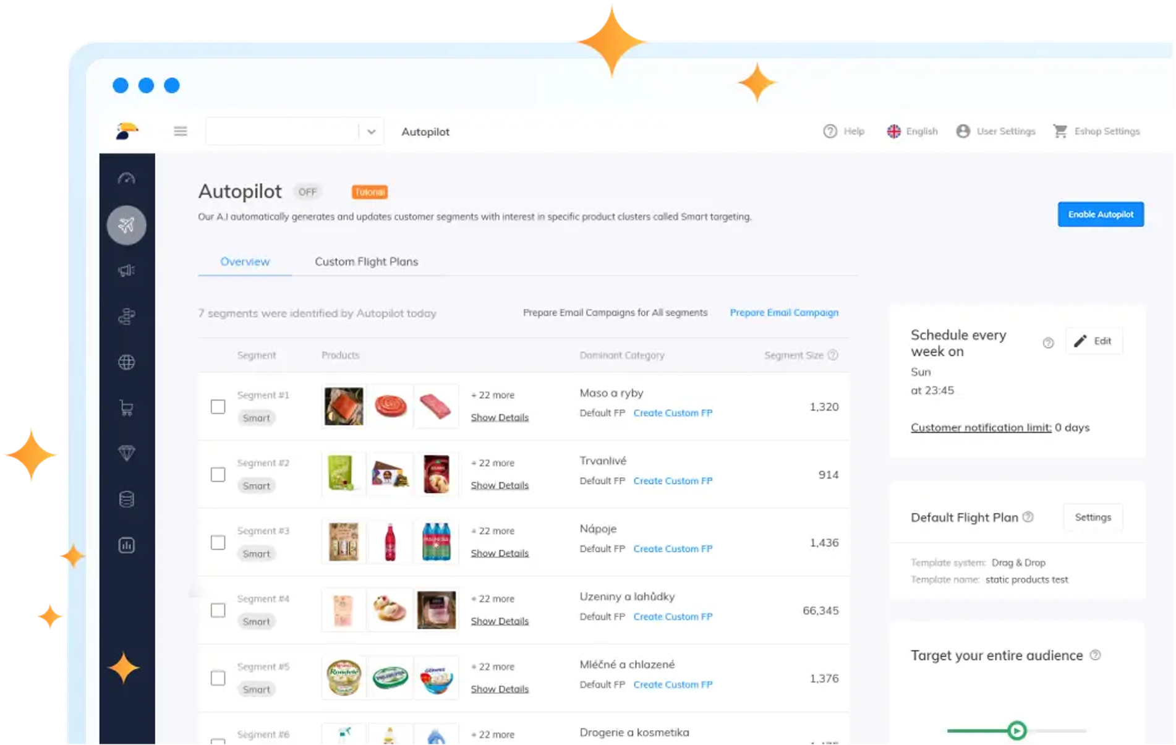The width and height of the screenshot is (1176, 745).
Task: Show Details for Segment #2 products
Action: (500, 485)
